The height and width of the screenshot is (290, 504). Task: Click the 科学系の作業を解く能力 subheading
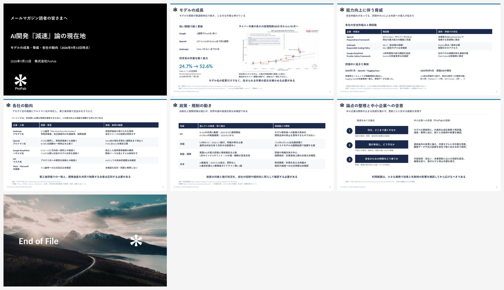193,58
